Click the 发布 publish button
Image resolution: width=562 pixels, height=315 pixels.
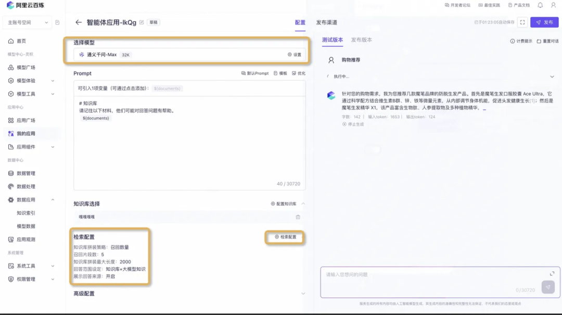[x=546, y=22]
